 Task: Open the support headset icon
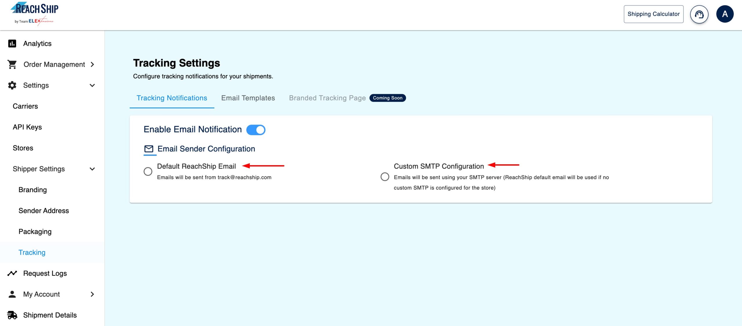click(x=699, y=14)
